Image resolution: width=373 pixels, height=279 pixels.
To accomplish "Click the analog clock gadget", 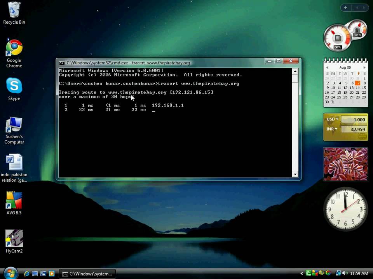I will tap(345, 209).
